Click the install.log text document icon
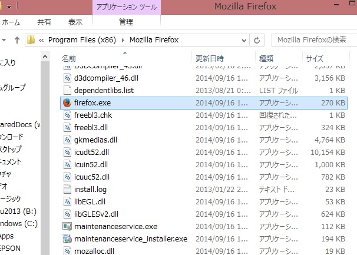Image resolution: width=357 pixels, height=255 pixels. tap(67, 189)
